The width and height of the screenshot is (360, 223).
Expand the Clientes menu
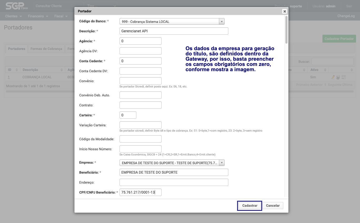pos(13,16)
